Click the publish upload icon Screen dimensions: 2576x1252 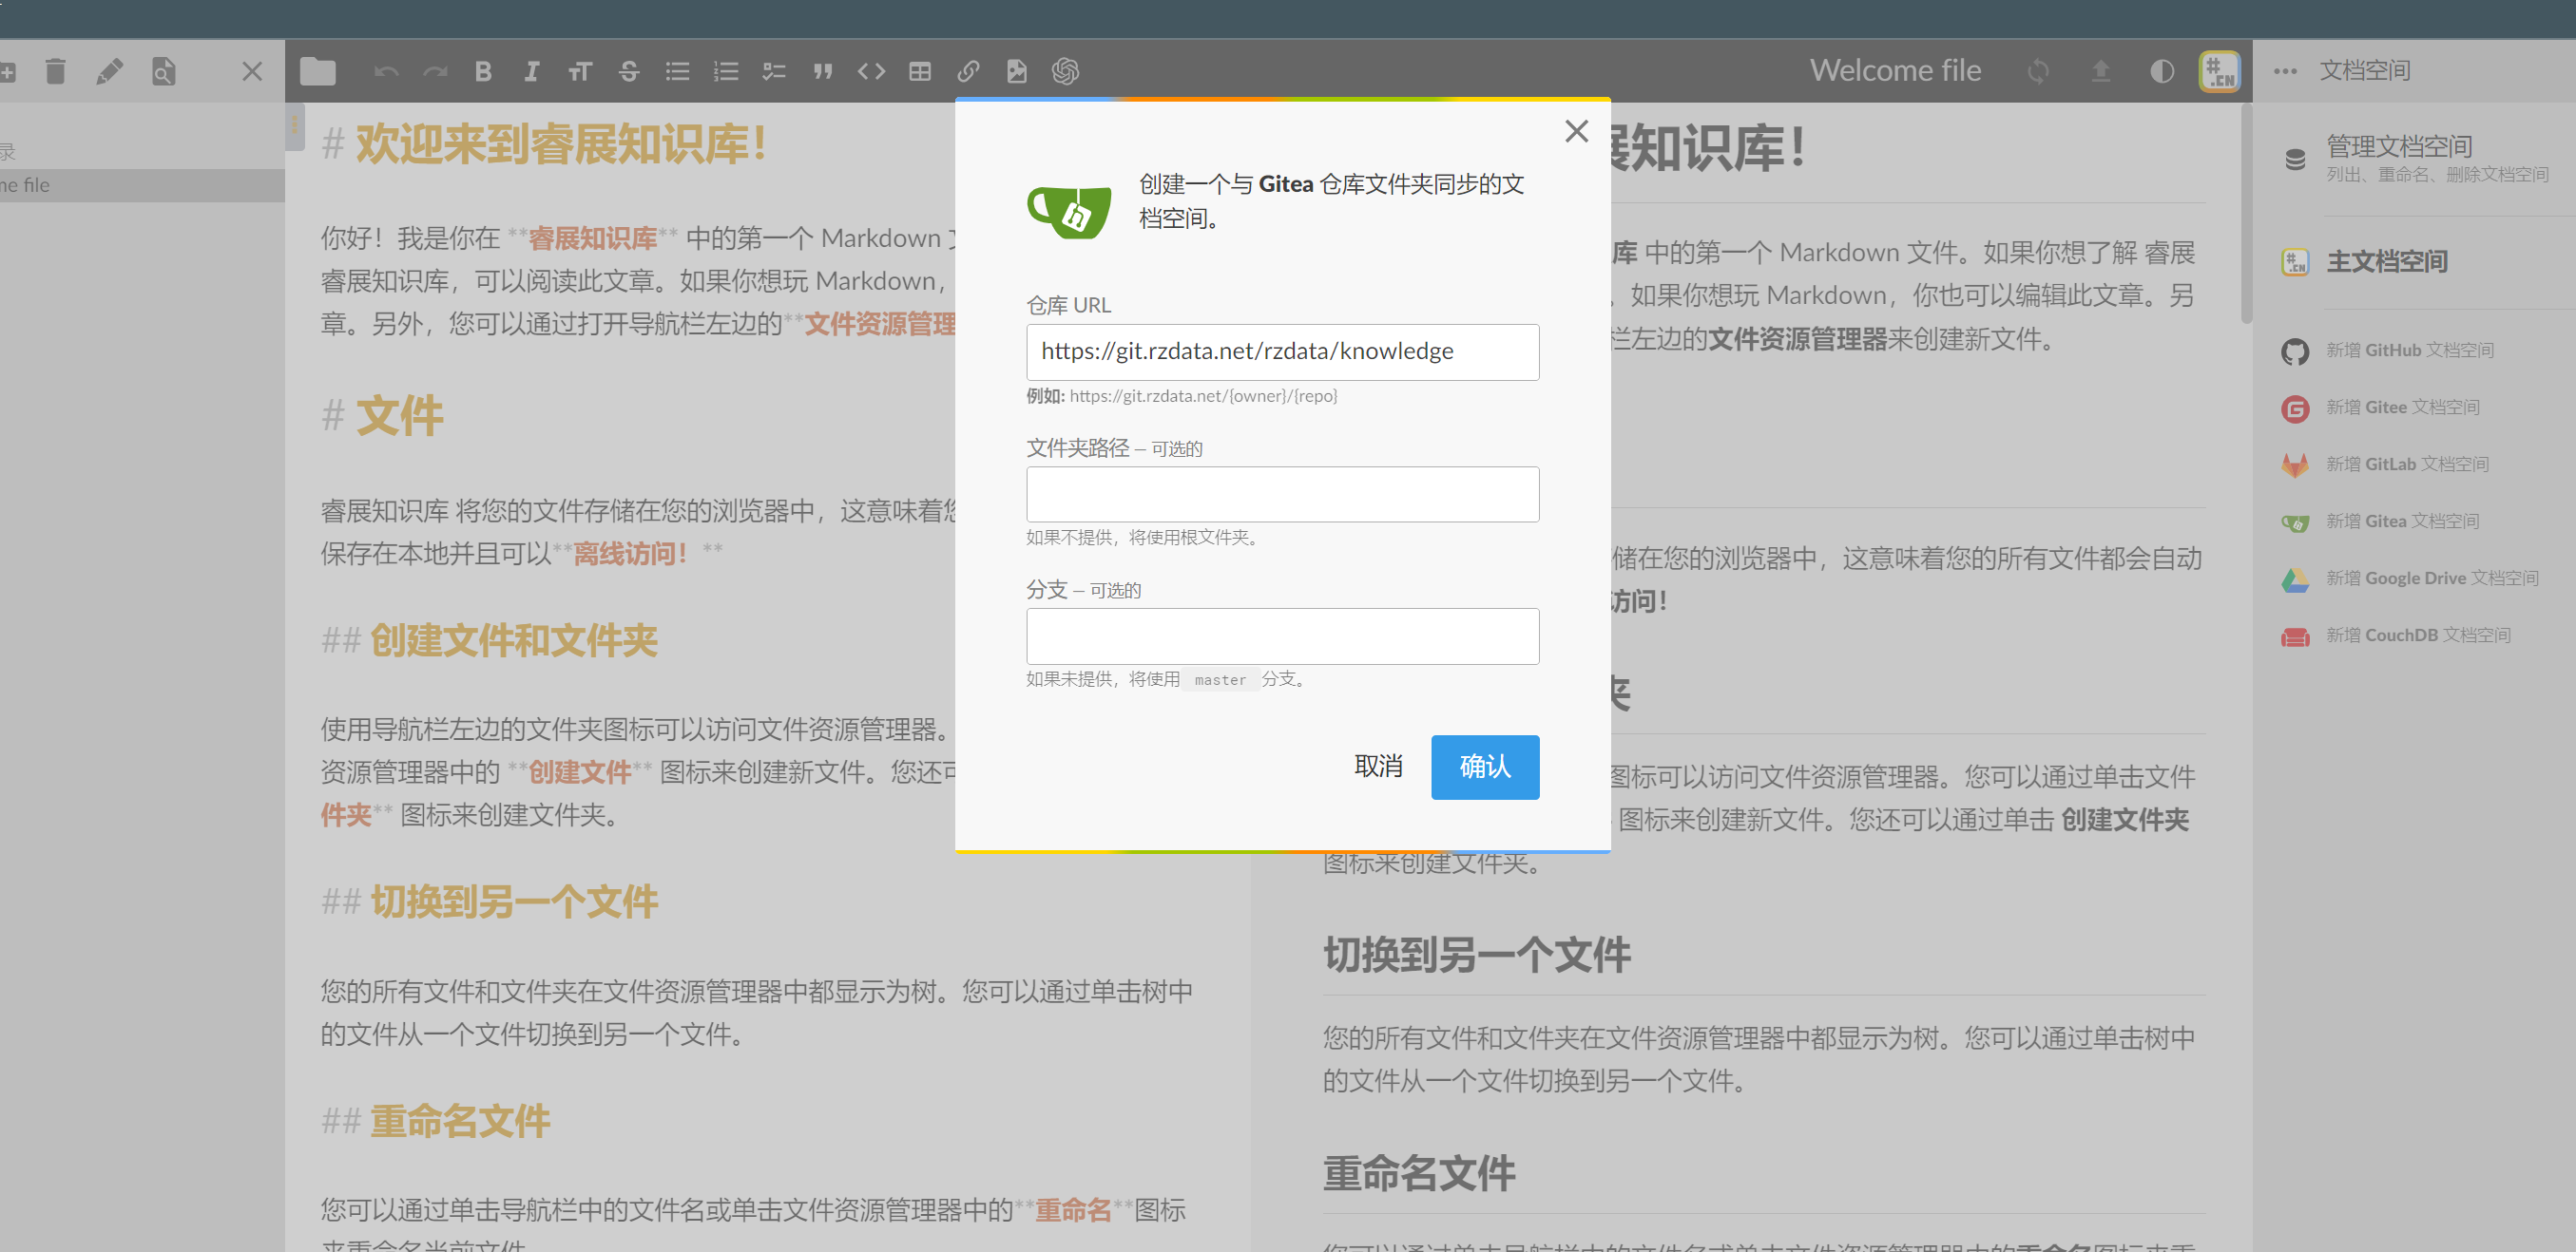tap(2100, 70)
